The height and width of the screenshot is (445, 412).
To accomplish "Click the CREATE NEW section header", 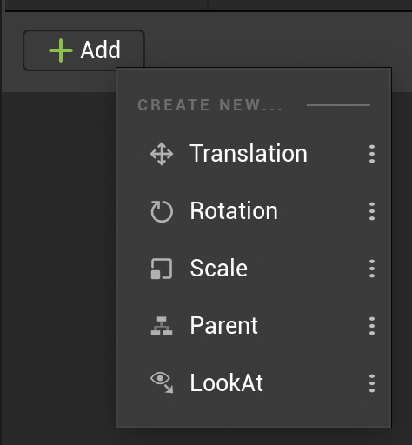I will click(209, 105).
